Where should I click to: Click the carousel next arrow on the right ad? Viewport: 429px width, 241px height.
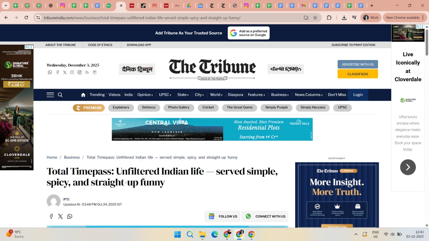pyautogui.click(x=408, y=167)
